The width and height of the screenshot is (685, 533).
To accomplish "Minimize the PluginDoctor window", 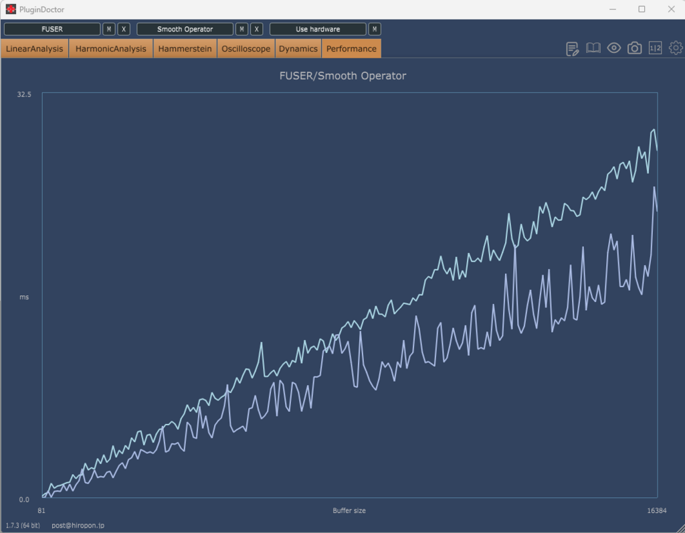I will click(x=613, y=9).
